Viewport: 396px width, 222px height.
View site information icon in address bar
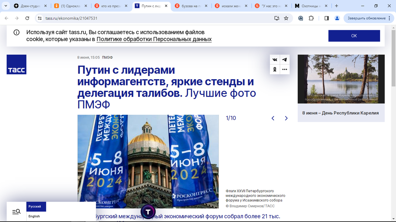tap(40, 18)
